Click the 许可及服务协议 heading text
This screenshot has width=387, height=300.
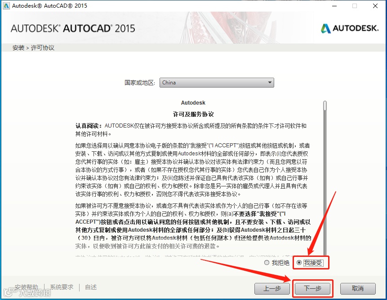point(193,114)
